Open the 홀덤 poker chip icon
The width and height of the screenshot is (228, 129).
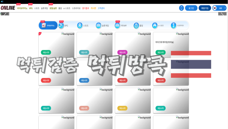pos(136,25)
